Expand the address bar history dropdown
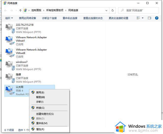Viewport: 163px width, 134px height. click(x=106, y=10)
